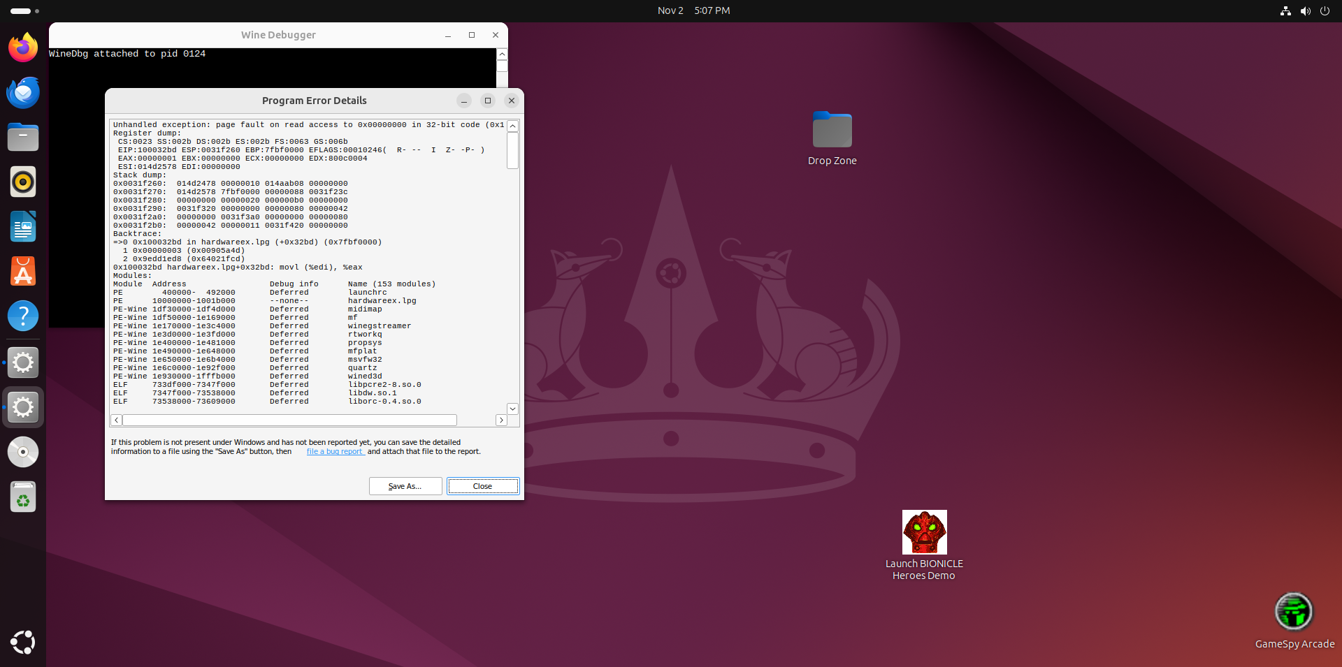Click the Wine Debugger title bar
Viewport: 1342px width, 667px height.
278,35
